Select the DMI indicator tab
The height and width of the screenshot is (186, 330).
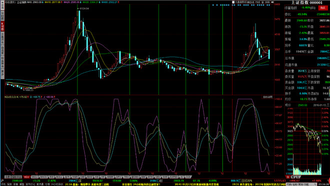point(82,177)
